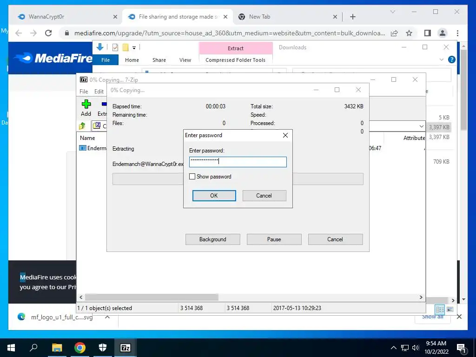
Task: Click Explorer new folder icon
Action: click(126, 47)
